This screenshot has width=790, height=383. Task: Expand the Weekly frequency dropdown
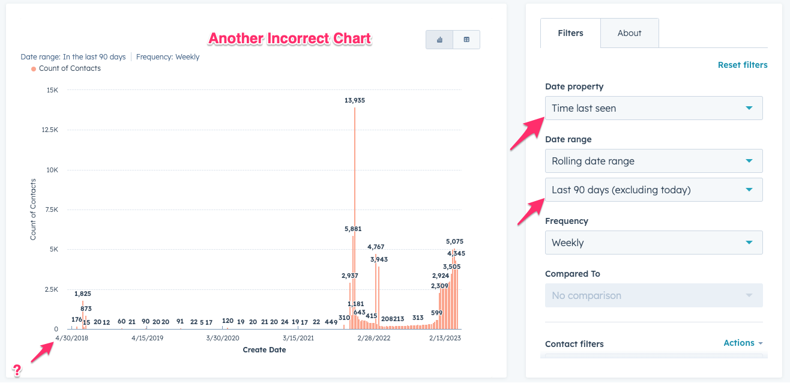[653, 243]
